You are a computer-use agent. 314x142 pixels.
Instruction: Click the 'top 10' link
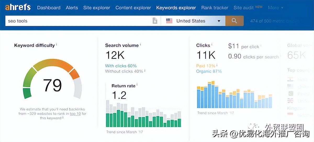[x=75, y=114]
